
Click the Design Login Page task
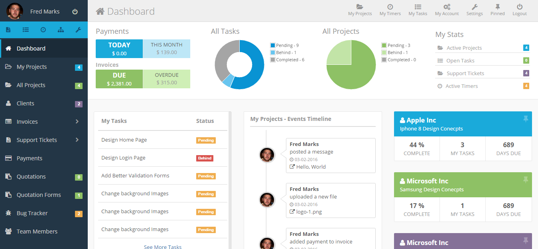123,158
